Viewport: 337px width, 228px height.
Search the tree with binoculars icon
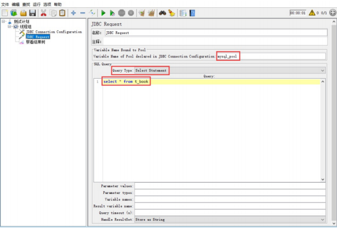point(162,13)
